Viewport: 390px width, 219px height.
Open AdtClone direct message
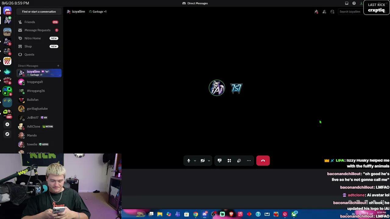coord(39,127)
